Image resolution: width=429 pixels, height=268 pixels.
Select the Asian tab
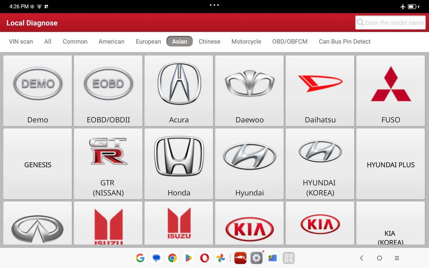(179, 42)
